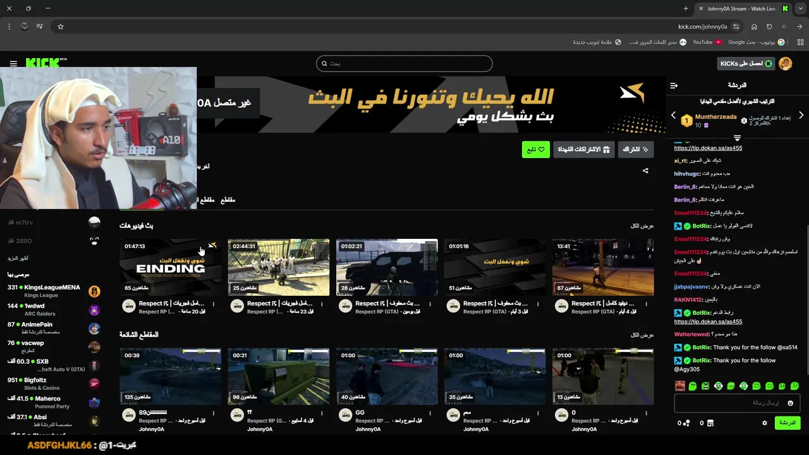
Task: Open options menu for the GG clip
Action: [430, 413]
